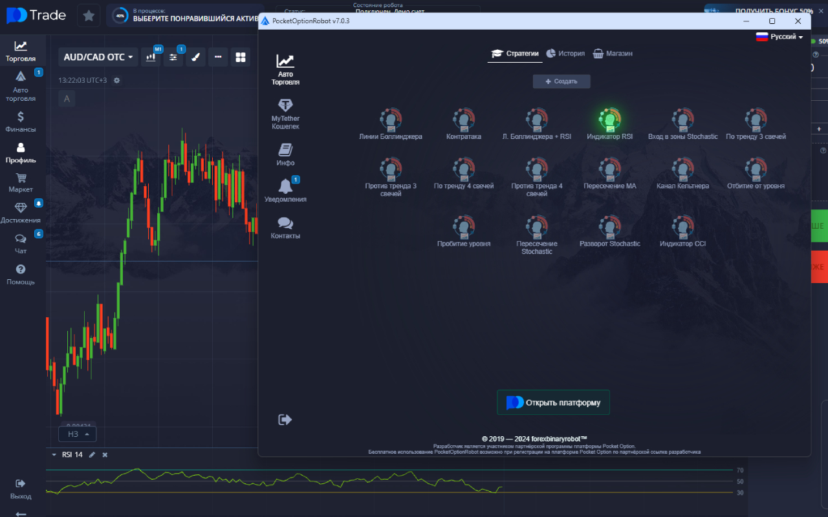Open the Русский language dropdown
Viewport: 828px width, 517px height.
click(779, 37)
